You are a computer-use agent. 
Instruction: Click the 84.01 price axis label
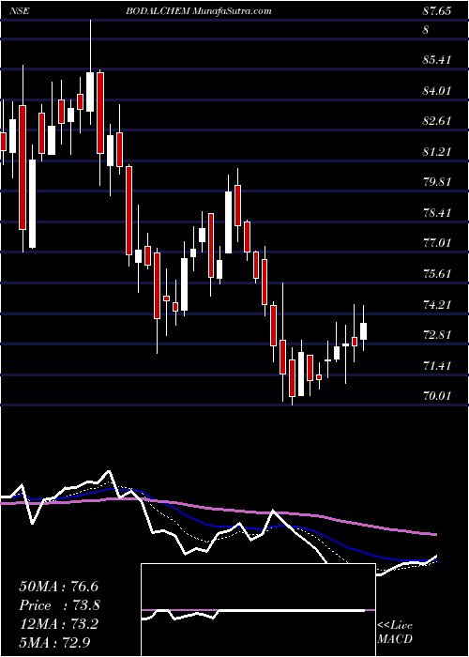[437, 90]
